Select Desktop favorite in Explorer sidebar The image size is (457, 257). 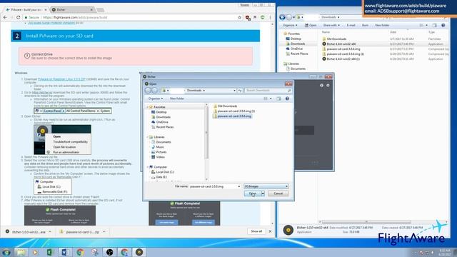coord(293,39)
